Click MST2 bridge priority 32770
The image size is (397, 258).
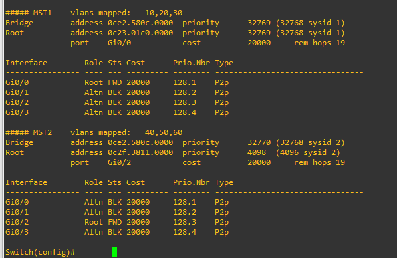(x=259, y=142)
